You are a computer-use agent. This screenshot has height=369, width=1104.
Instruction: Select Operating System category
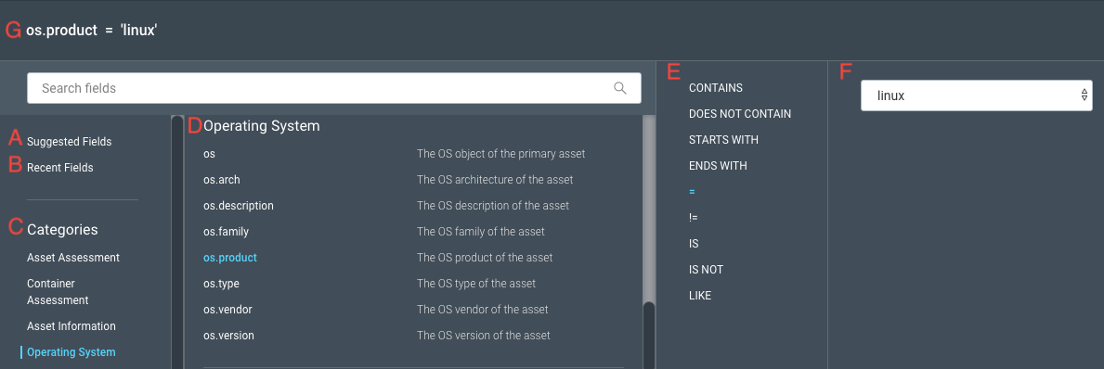tap(71, 352)
